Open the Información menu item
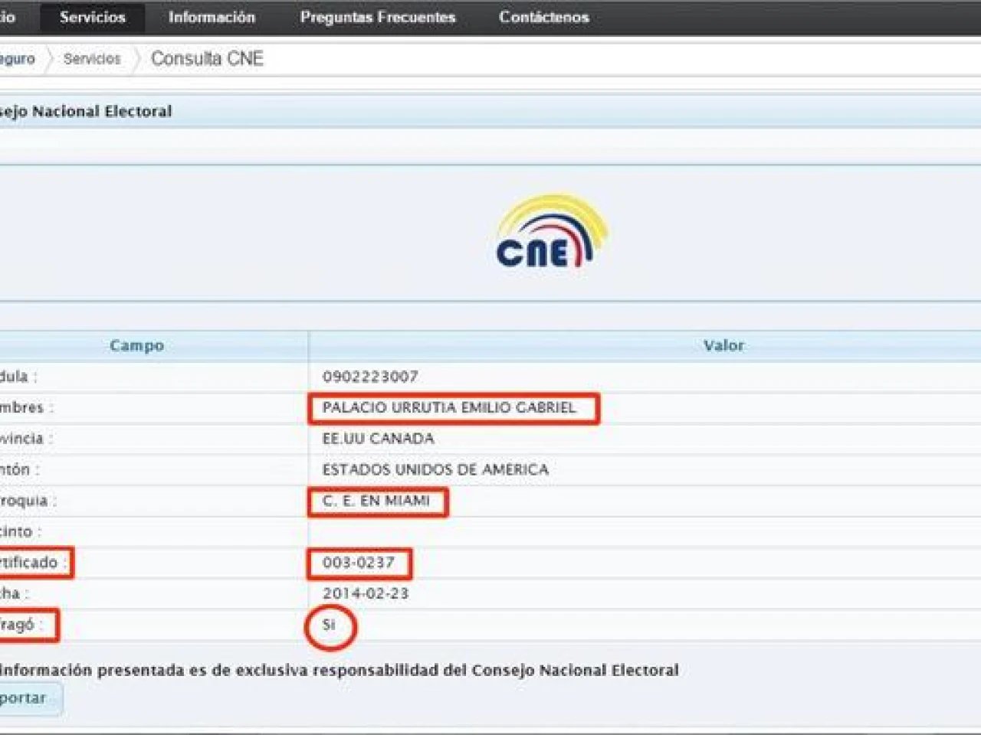 click(x=212, y=17)
